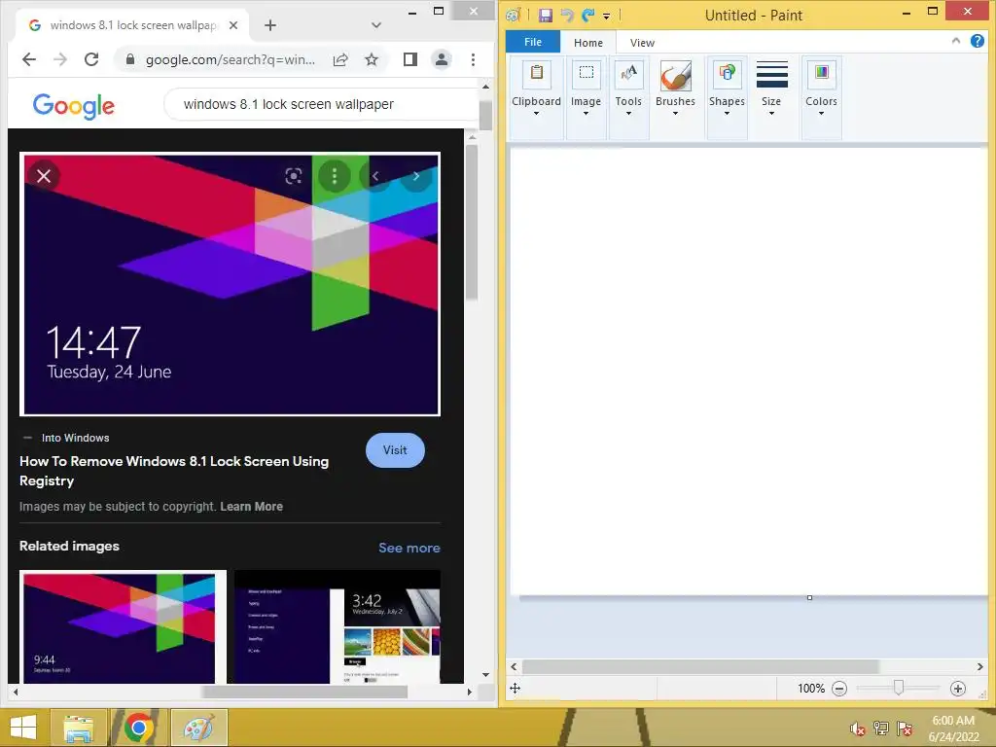Open the How To Remove Windows 8.1 Lock Screen title
This screenshot has height=747, width=996.
(x=174, y=471)
